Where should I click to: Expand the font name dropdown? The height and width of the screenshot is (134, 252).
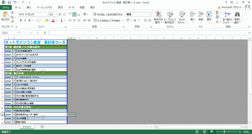48,14
